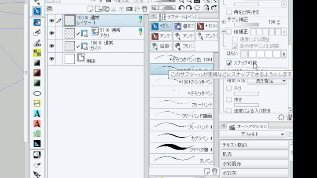Create a new vector layer
This screenshot has height=178, width=317.
(98, 9)
